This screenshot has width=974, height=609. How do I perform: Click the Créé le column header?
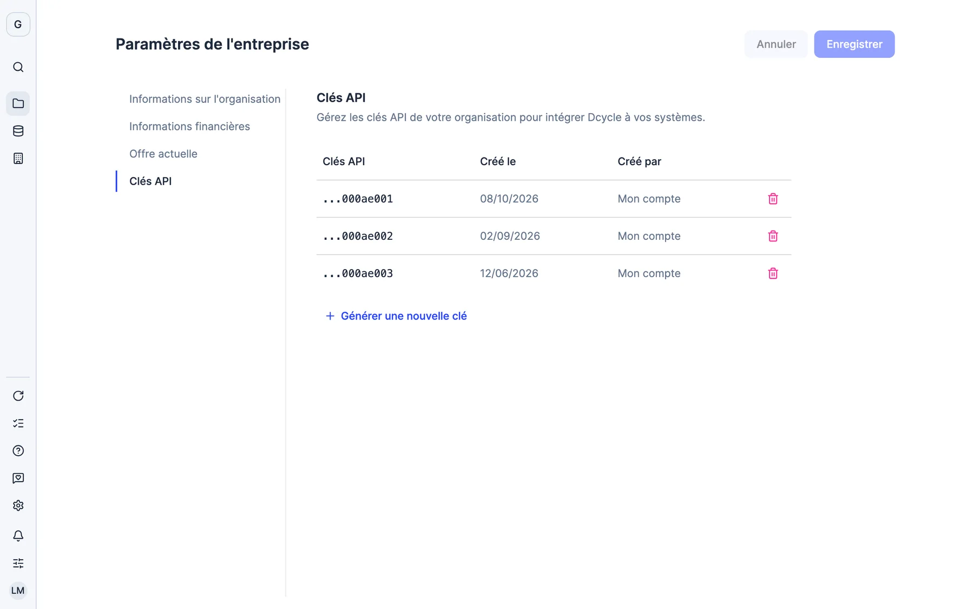(498, 161)
